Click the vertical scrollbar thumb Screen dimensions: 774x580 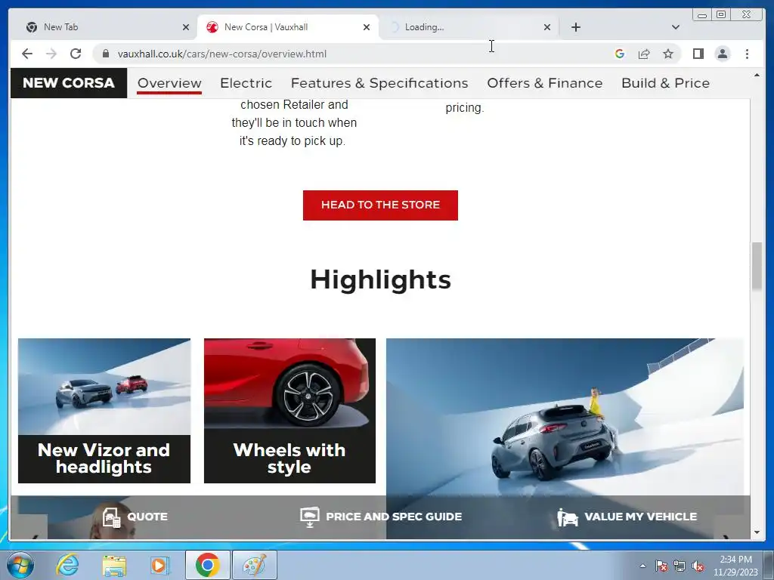[757, 267]
